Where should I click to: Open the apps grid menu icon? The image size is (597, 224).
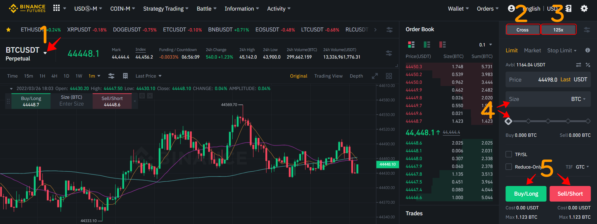coord(57,8)
